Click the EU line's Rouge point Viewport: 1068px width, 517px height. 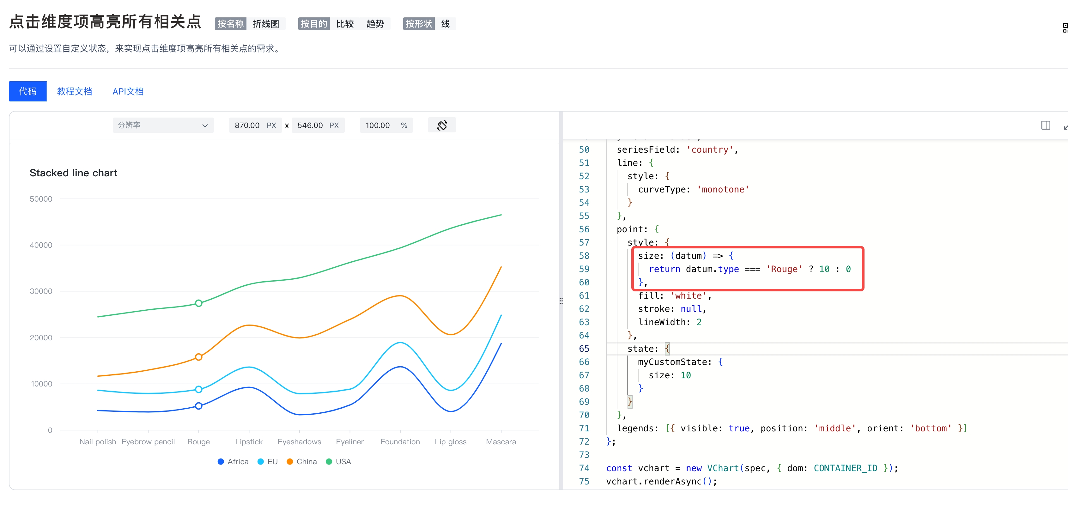coord(199,389)
